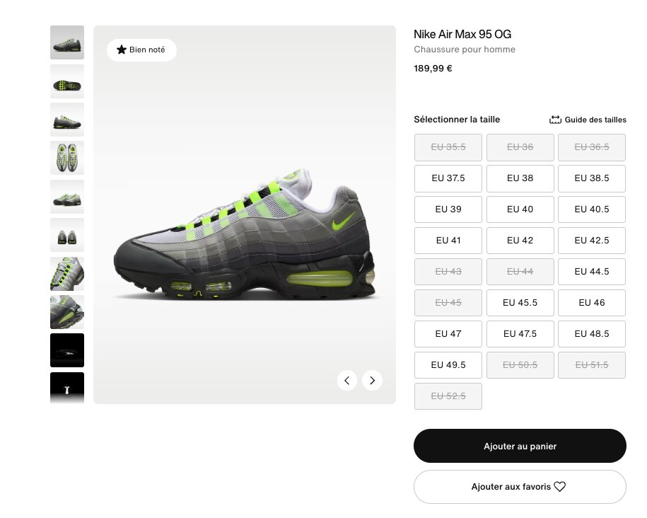Viewport: 647px width, 518px height.
Task: Click unavailable size EU 44
Action: pyautogui.click(x=520, y=272)
